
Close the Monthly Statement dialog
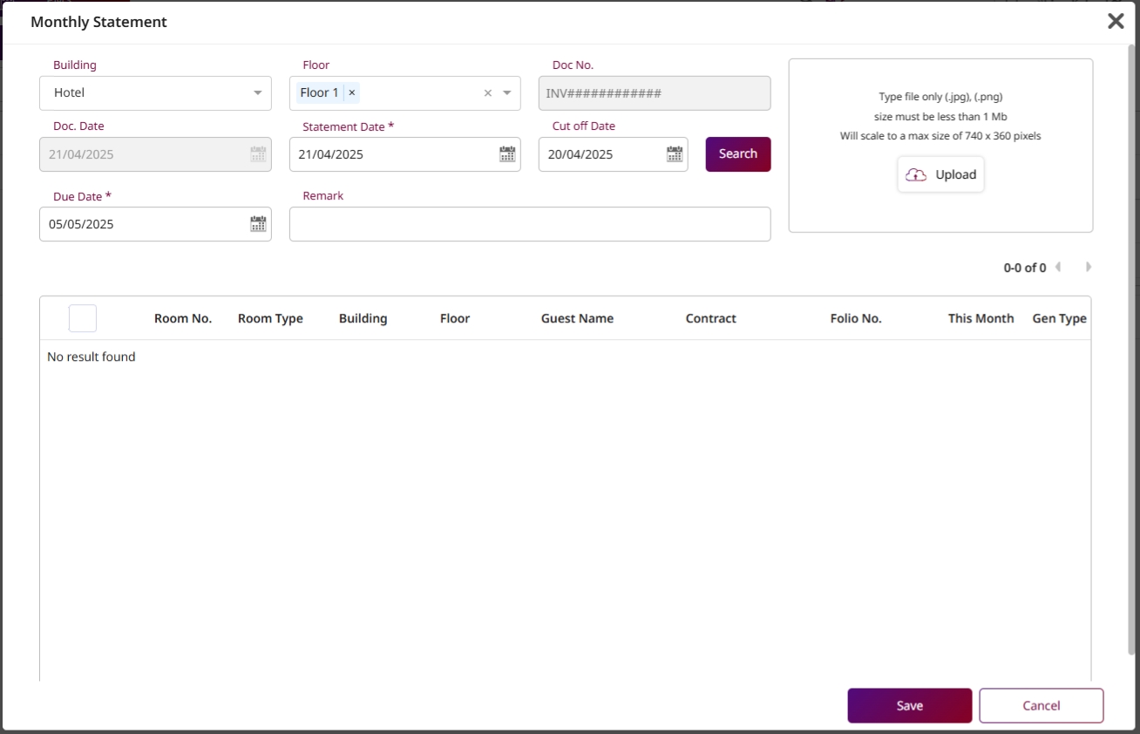[x=1116, y=22]
